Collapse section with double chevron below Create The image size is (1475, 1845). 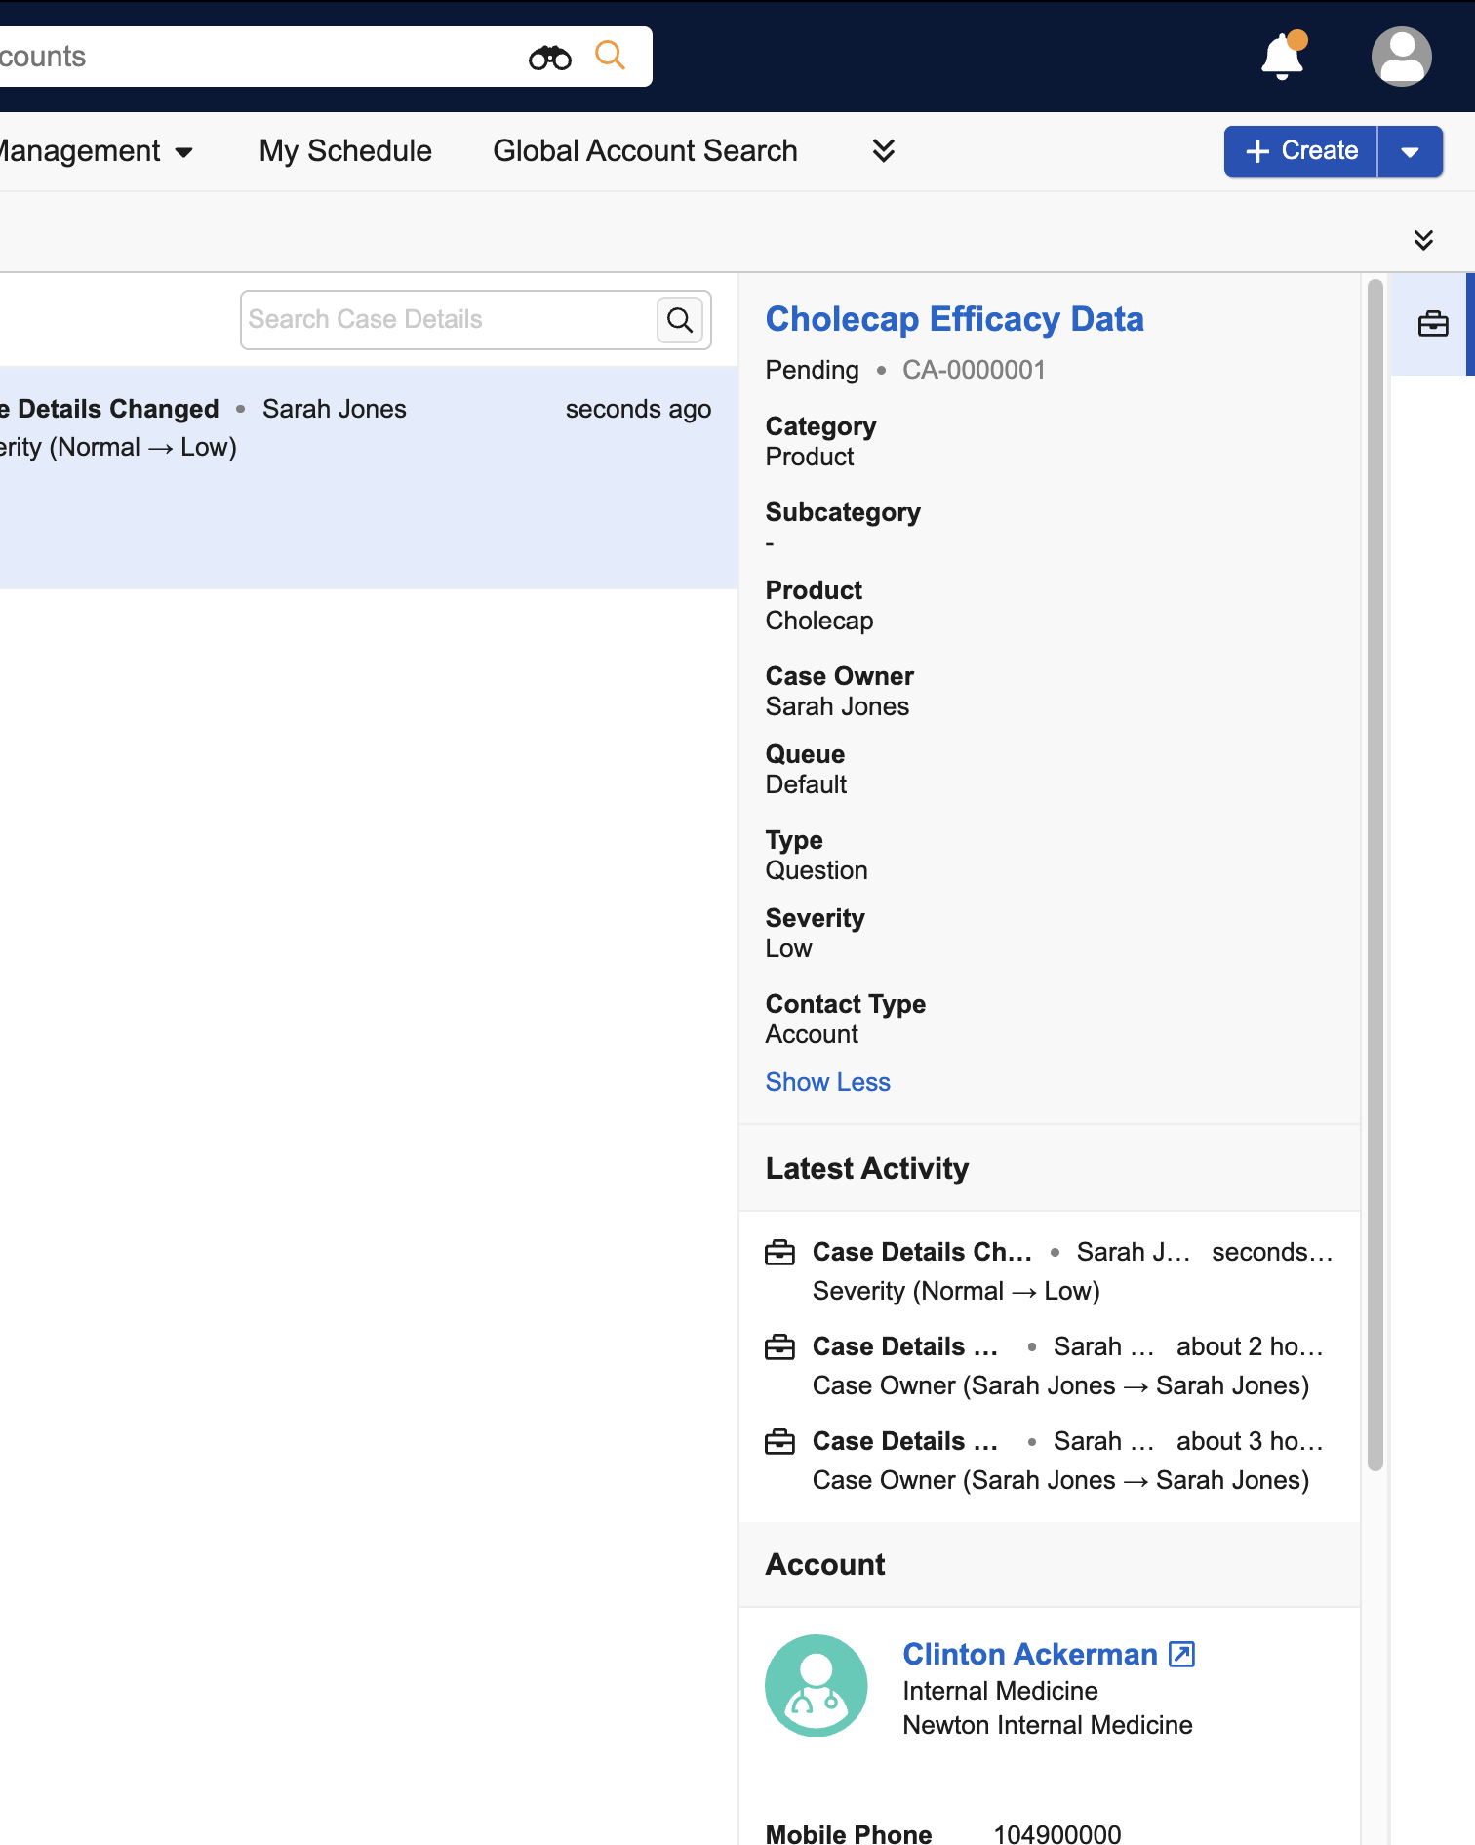[1423, 240]
